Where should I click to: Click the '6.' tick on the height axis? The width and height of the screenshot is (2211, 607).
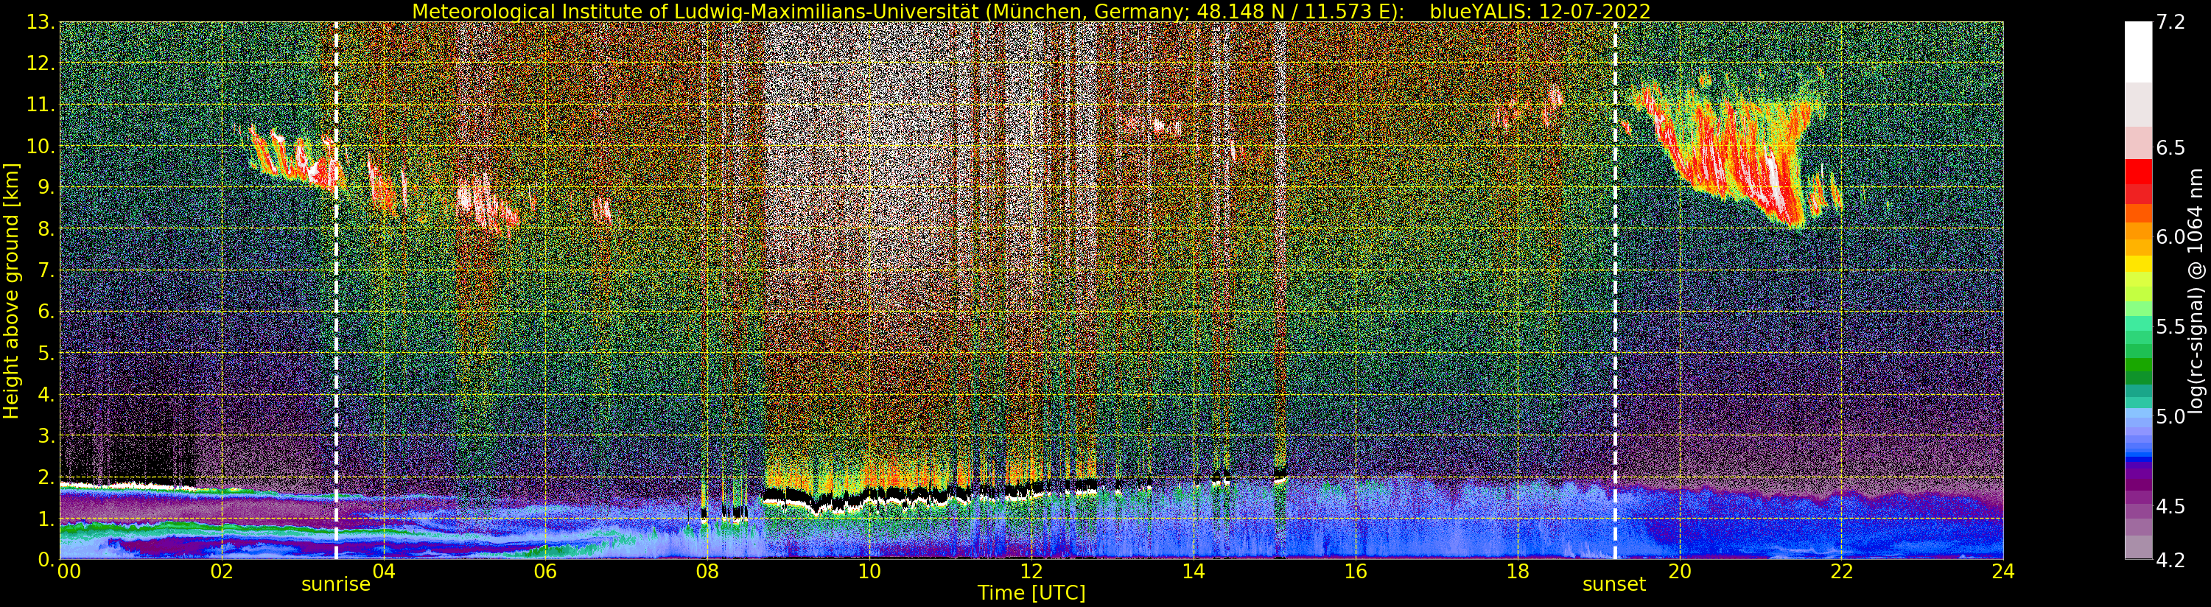tap(46, 312)
